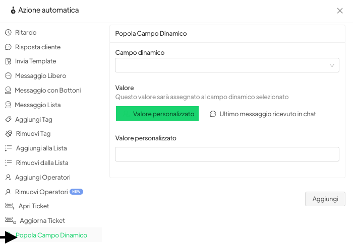Select Aggiorna Ticket in the sidebar

(42, 220)
